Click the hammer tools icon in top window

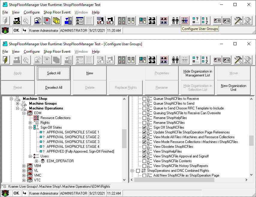(x=238, y=21)
